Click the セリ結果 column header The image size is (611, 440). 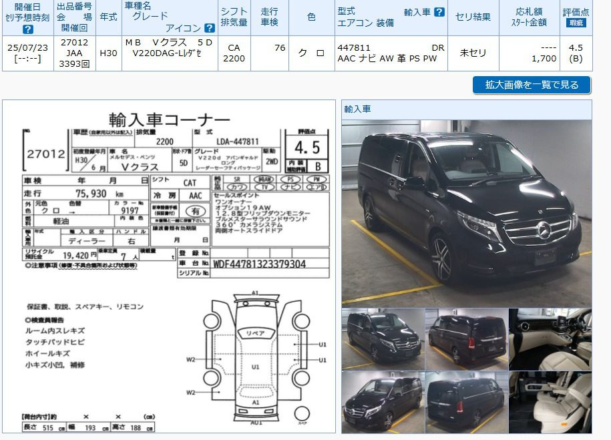tap(473, 17)
